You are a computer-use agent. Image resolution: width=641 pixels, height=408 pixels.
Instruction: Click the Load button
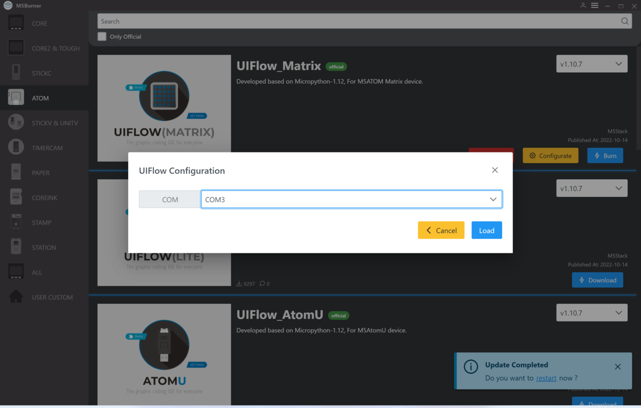(487, 230)
